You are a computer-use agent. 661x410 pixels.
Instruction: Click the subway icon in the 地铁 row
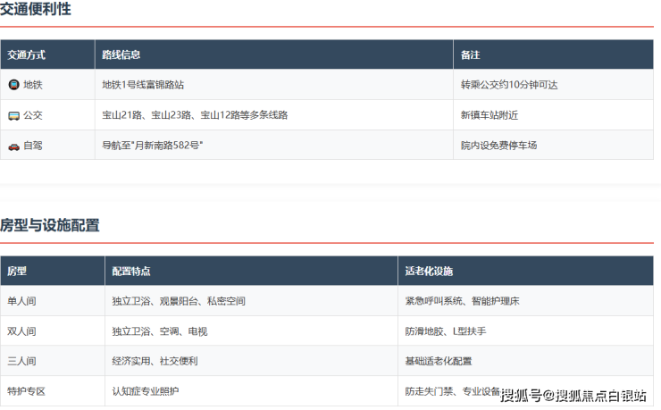13,85
